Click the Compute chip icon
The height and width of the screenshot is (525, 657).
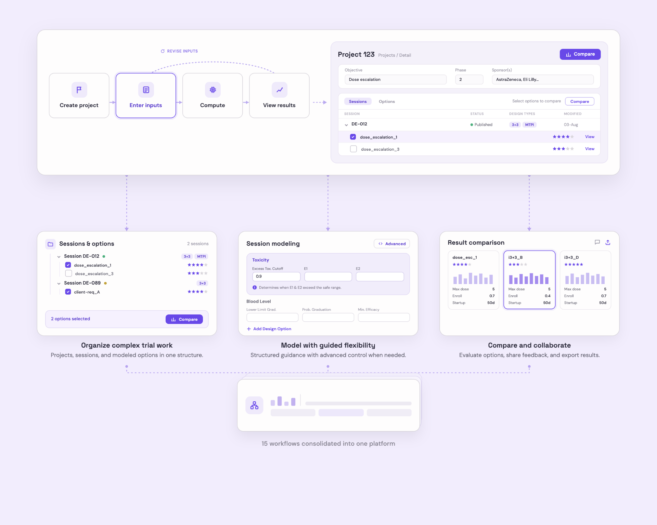(x=213, y=90)
